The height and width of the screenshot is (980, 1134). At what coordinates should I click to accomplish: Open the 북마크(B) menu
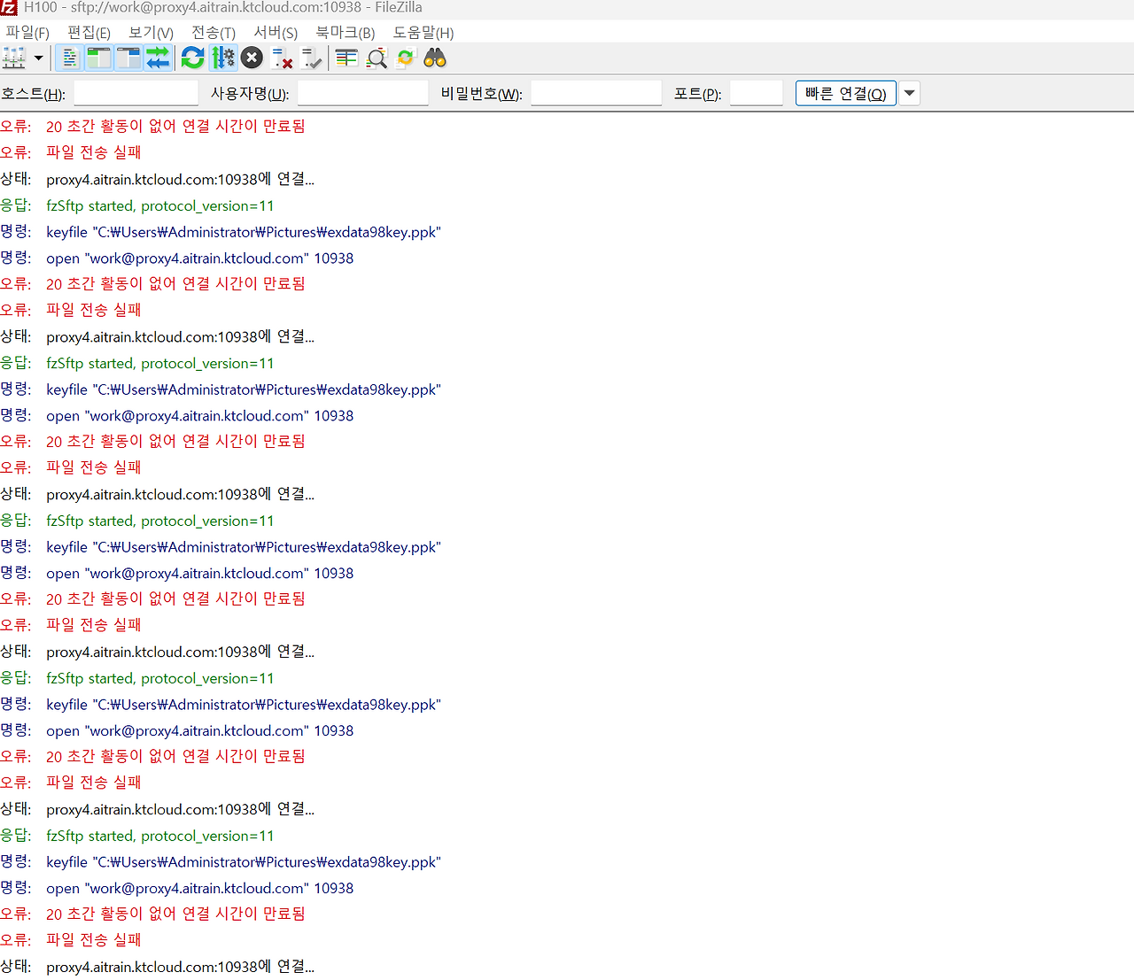point(346,33)
